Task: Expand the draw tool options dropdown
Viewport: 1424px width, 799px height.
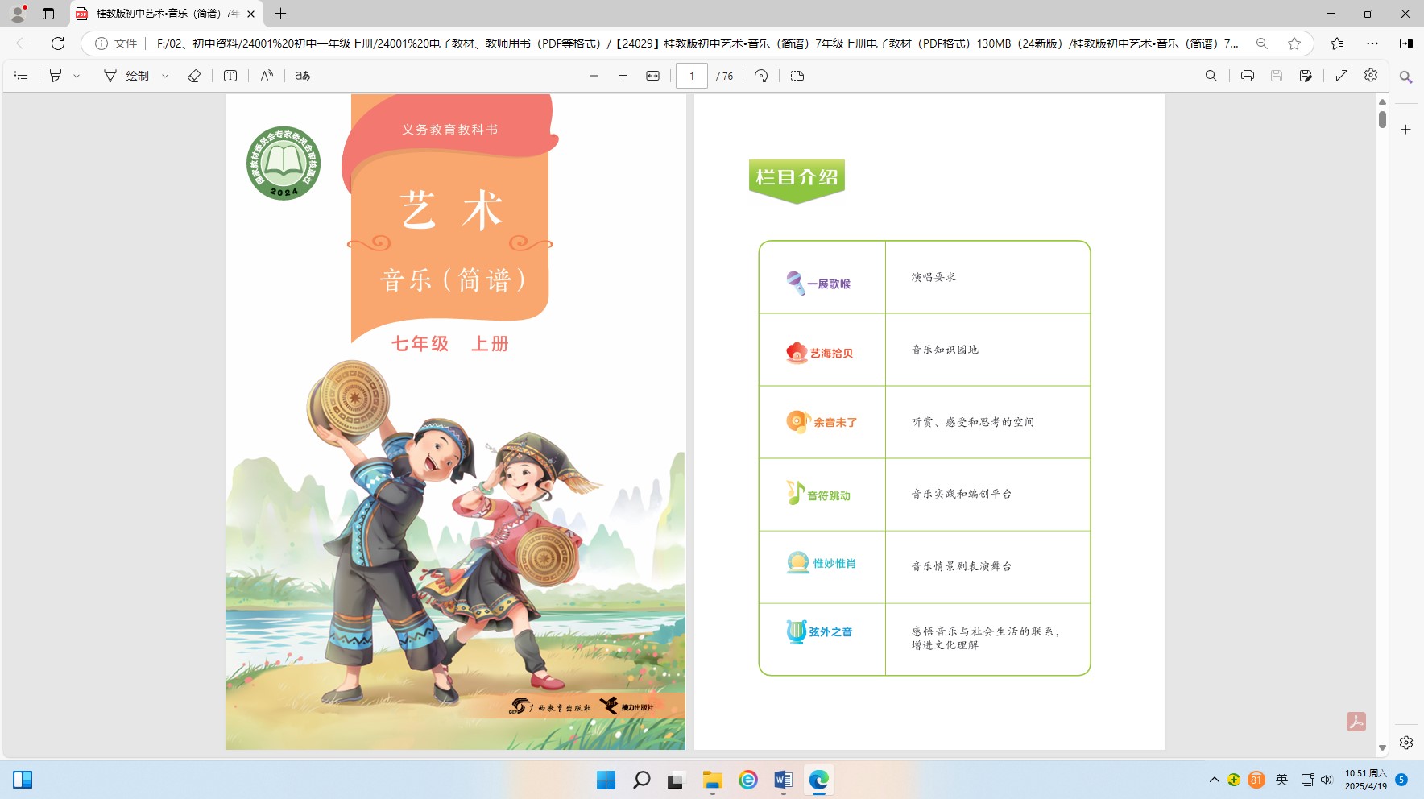Action: click(x=165, y=76)
